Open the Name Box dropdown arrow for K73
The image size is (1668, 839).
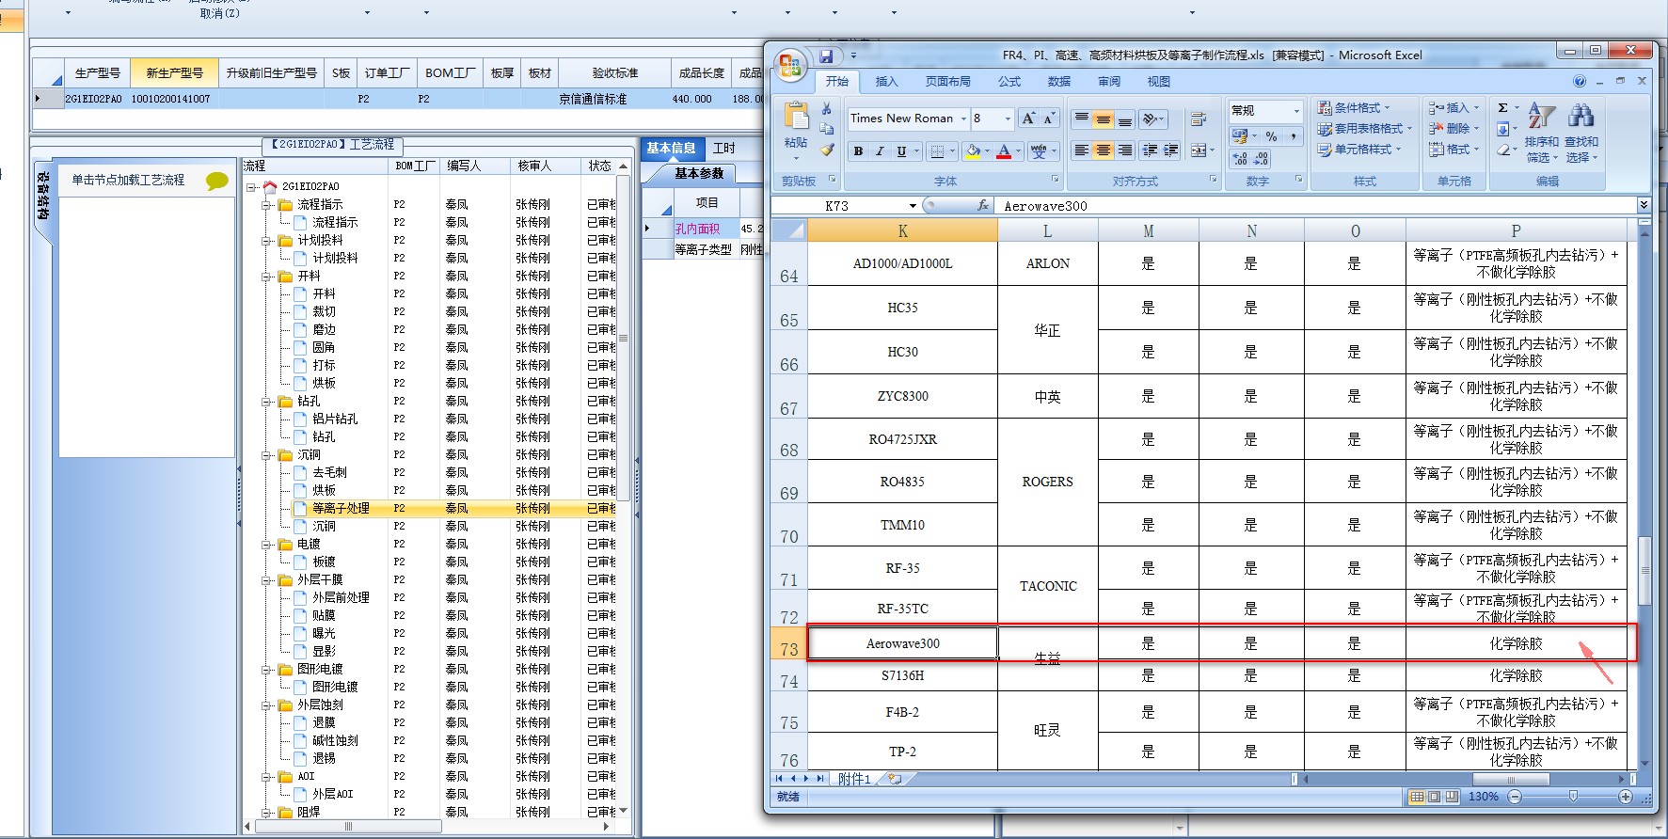(x=913, y=206)
